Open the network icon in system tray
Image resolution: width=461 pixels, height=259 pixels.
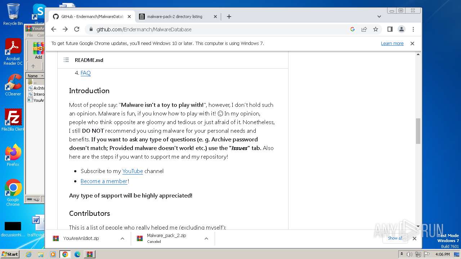[x=418, y=254]
